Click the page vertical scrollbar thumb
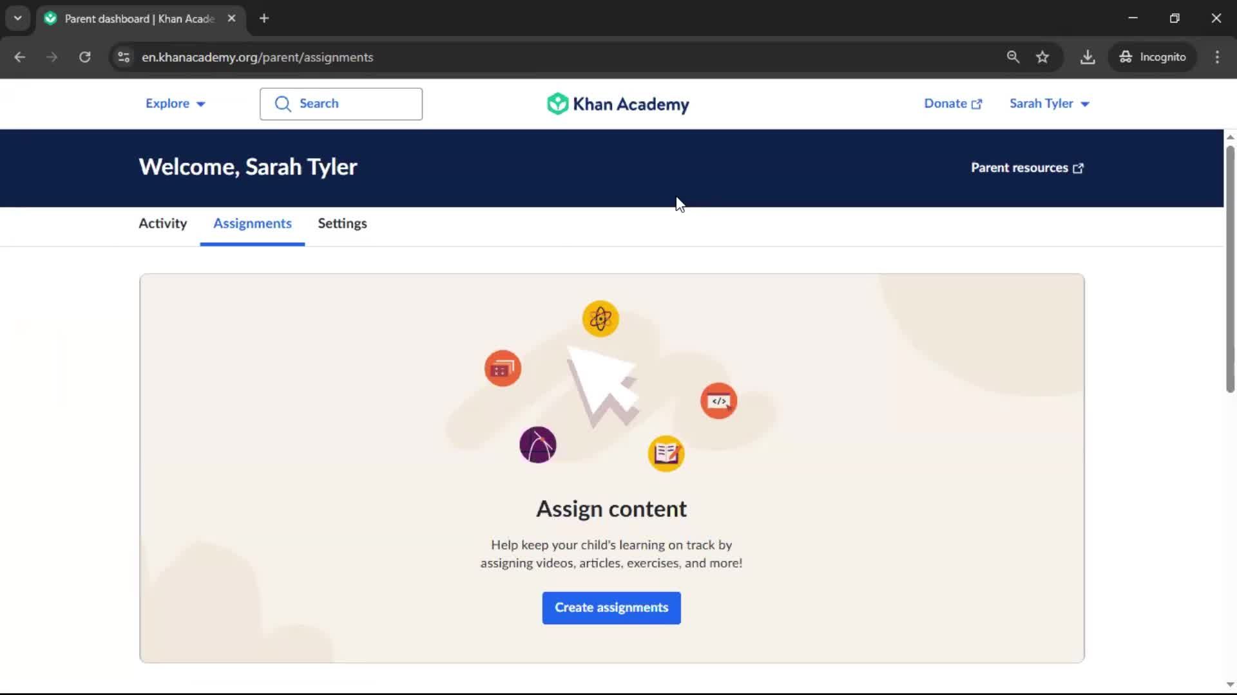The height and width of the screenshot is (695, 1237). tap(1230, 269)
